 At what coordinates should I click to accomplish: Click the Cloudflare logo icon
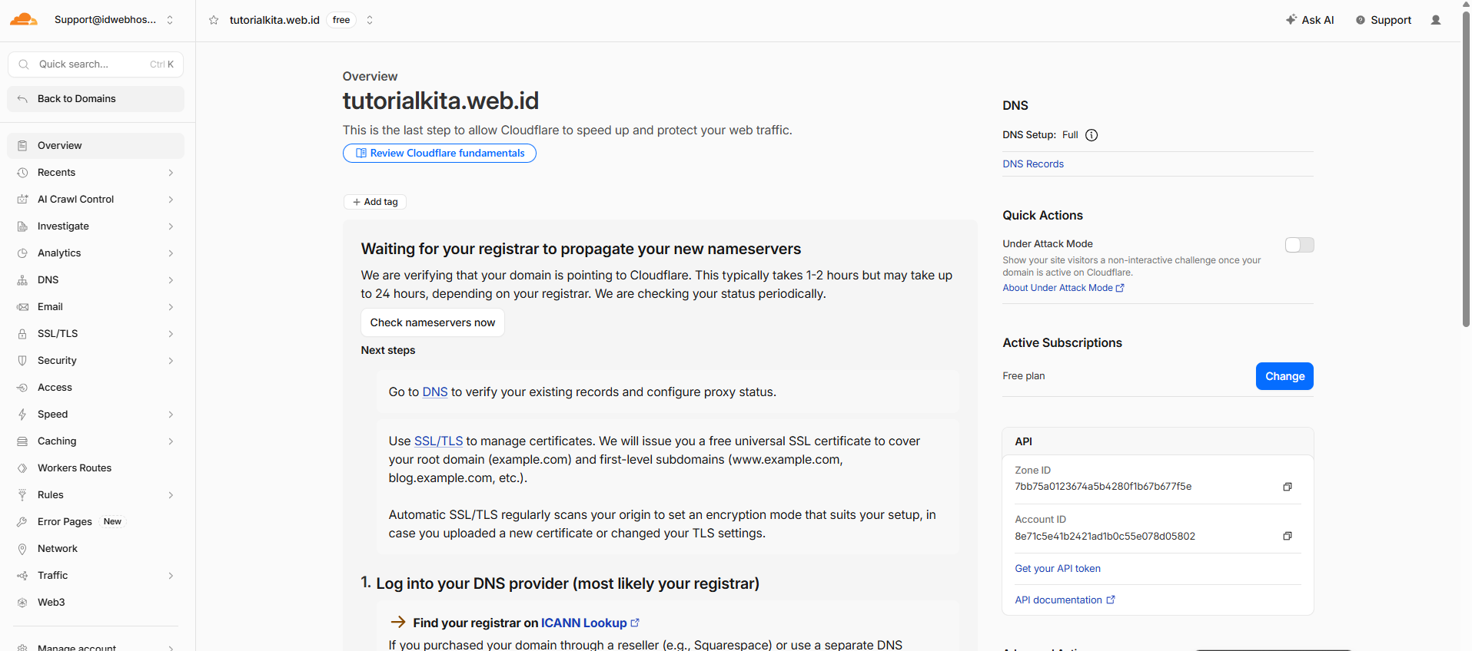[24, 20]
